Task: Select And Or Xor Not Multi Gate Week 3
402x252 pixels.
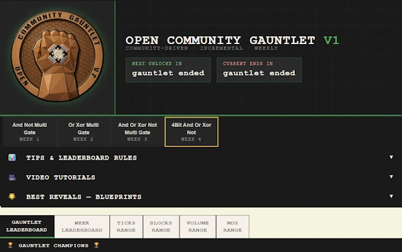Action: click(137, 132)
